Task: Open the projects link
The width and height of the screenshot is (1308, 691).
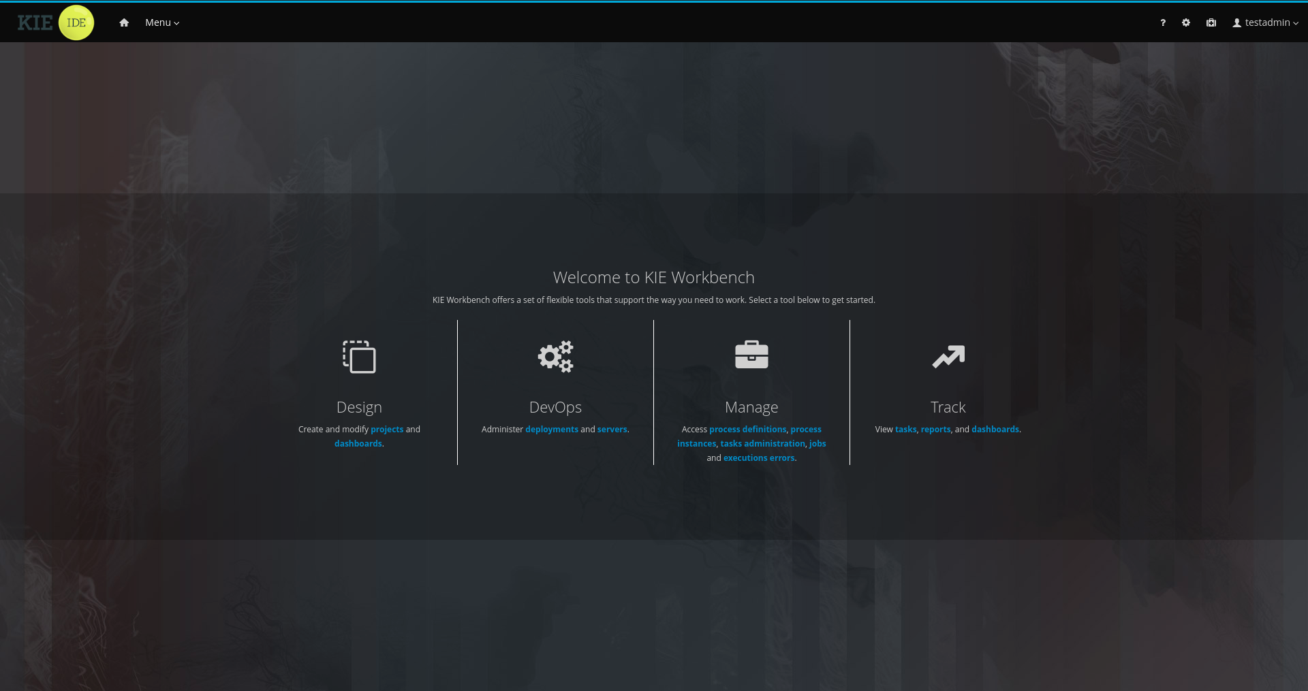Action: click(387, 430)
